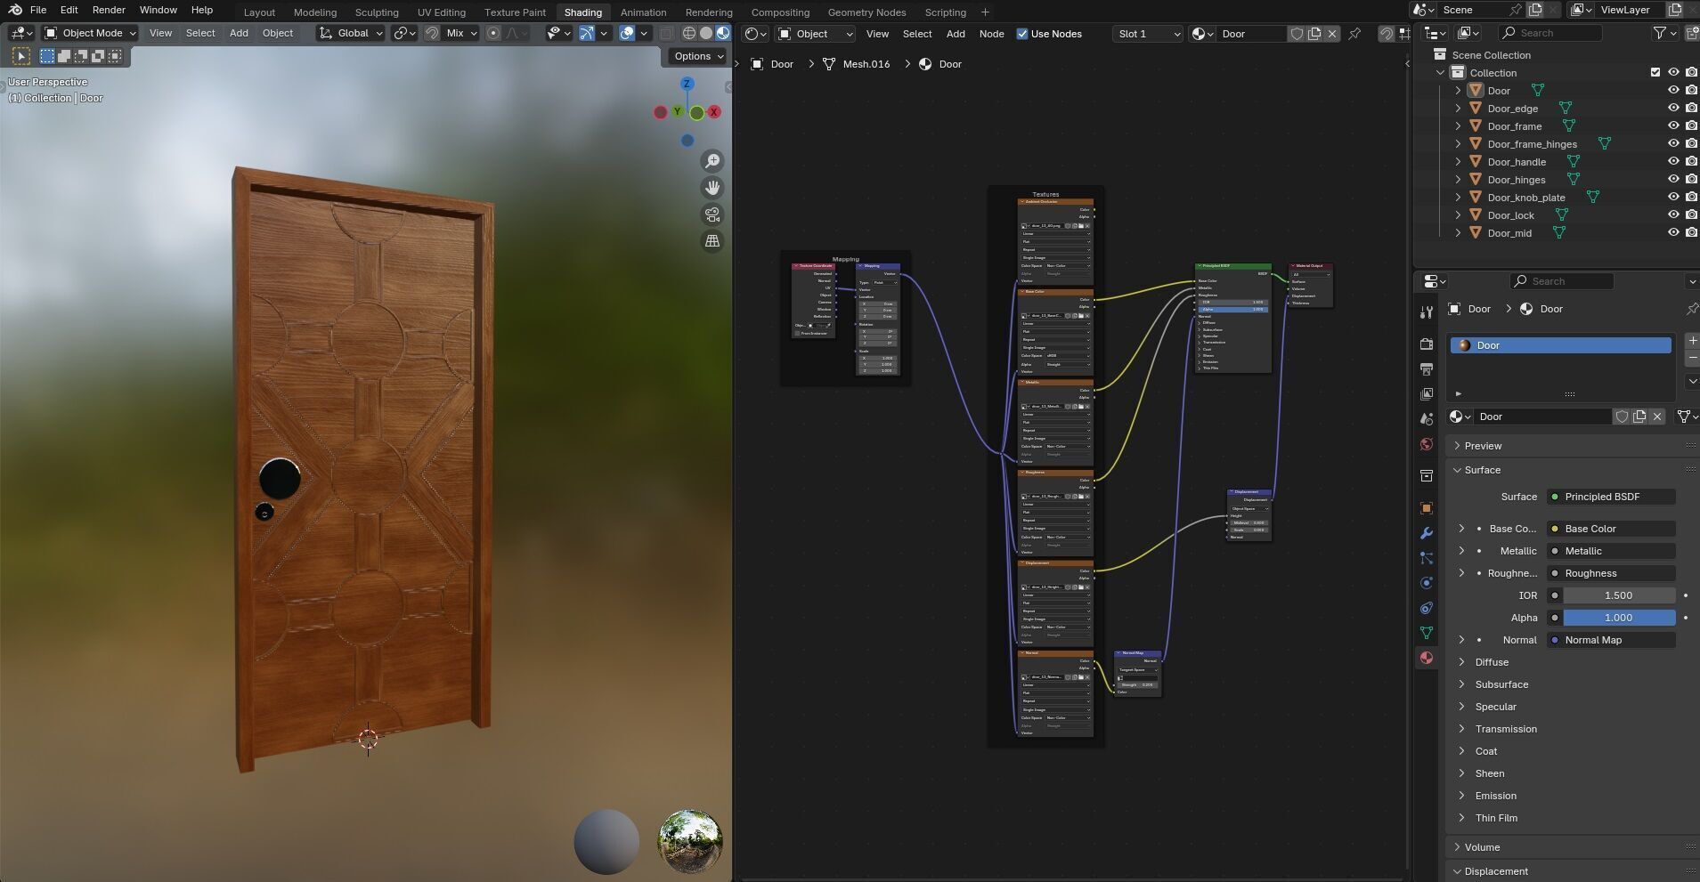Open the Render menu
The width and height of the screenshot is (1700, 882).
tap(109, 10)
